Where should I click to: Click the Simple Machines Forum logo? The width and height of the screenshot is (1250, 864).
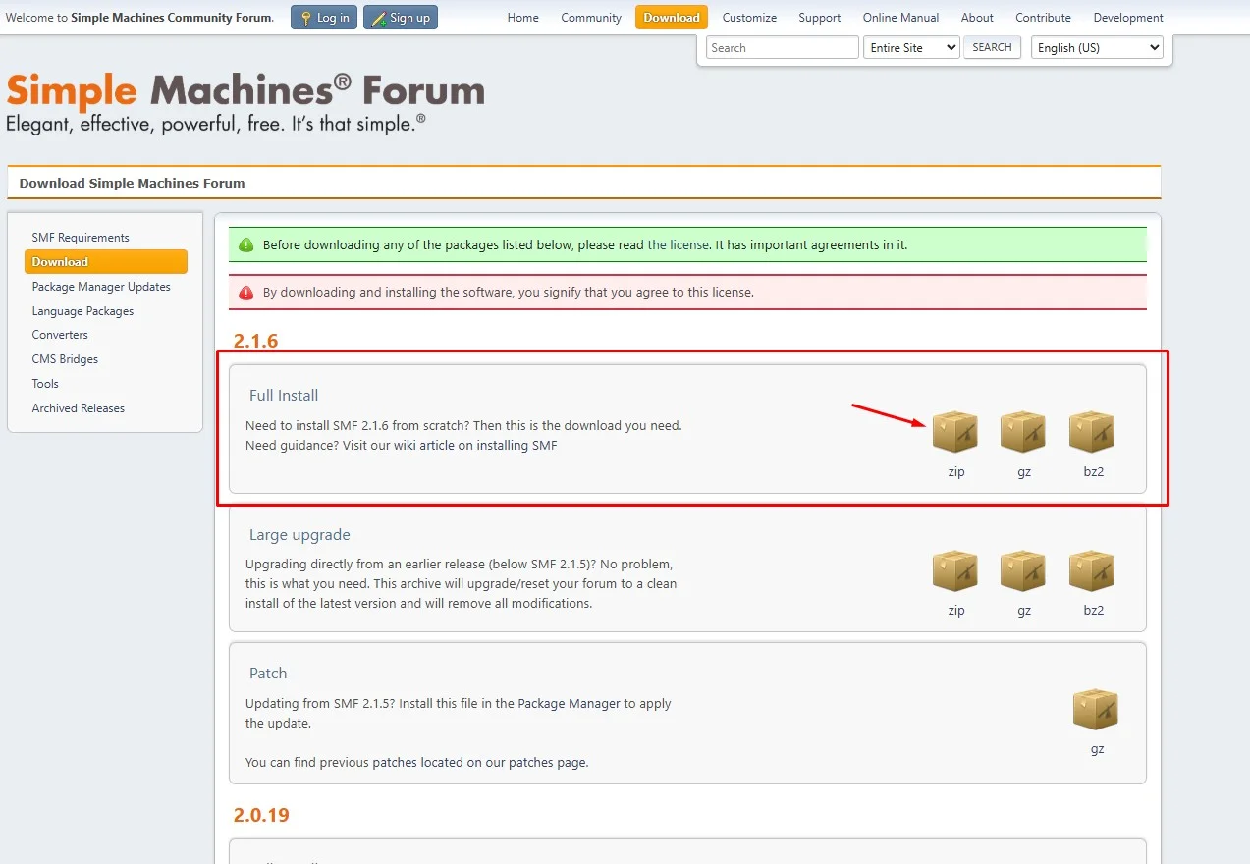pos(245,102)
